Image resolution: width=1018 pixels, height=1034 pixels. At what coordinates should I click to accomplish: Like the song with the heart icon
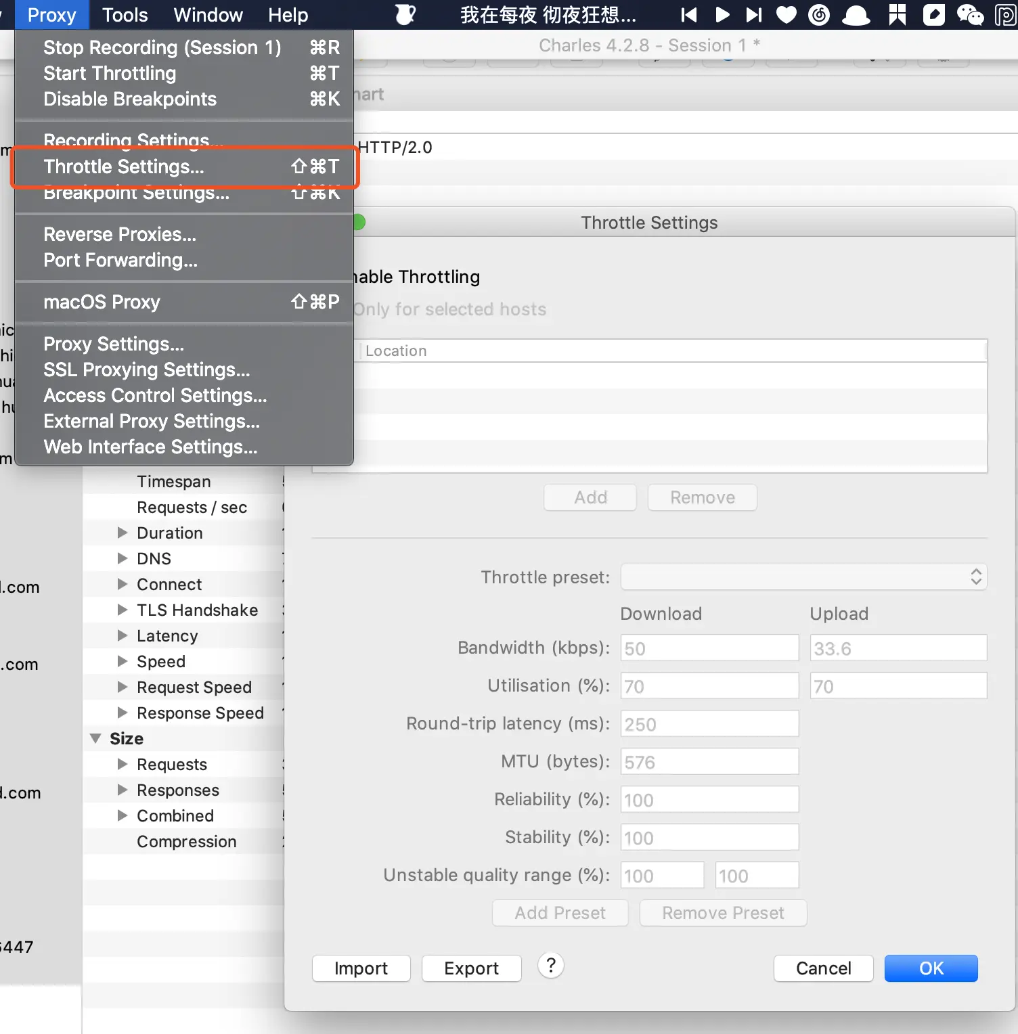click(786, 14)
